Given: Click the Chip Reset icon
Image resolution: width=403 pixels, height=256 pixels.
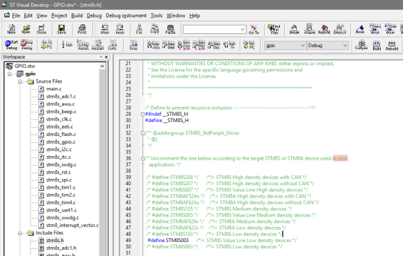Looking at the screenshot, I should click(83, 44).
